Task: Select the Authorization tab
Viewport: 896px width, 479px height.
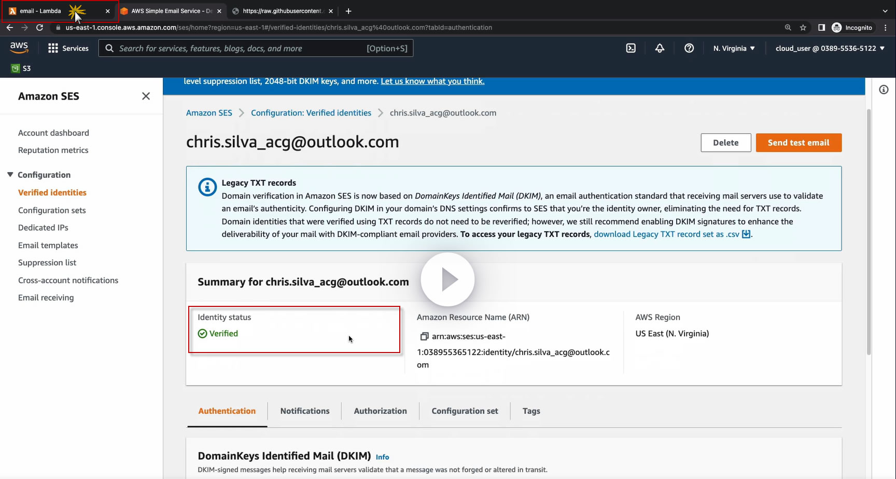Action: tap(380, 411)
